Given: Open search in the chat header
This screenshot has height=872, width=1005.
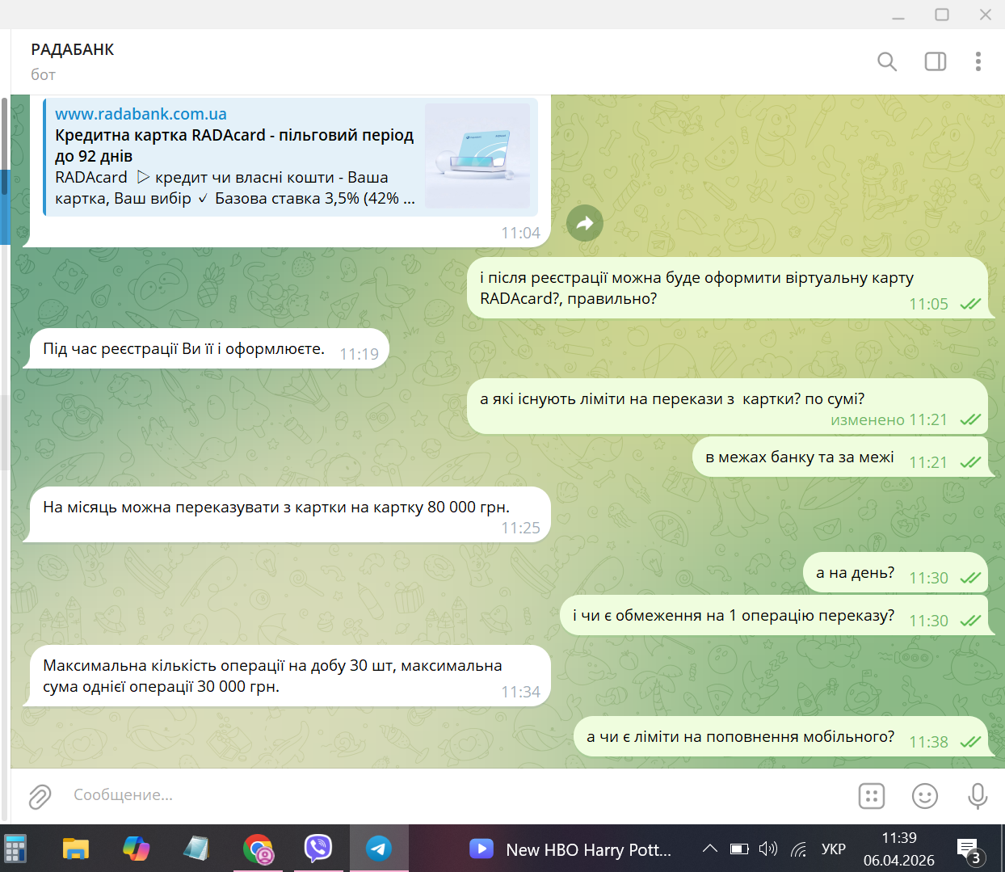Looking at the screenshot, I should tap(887, 61).
